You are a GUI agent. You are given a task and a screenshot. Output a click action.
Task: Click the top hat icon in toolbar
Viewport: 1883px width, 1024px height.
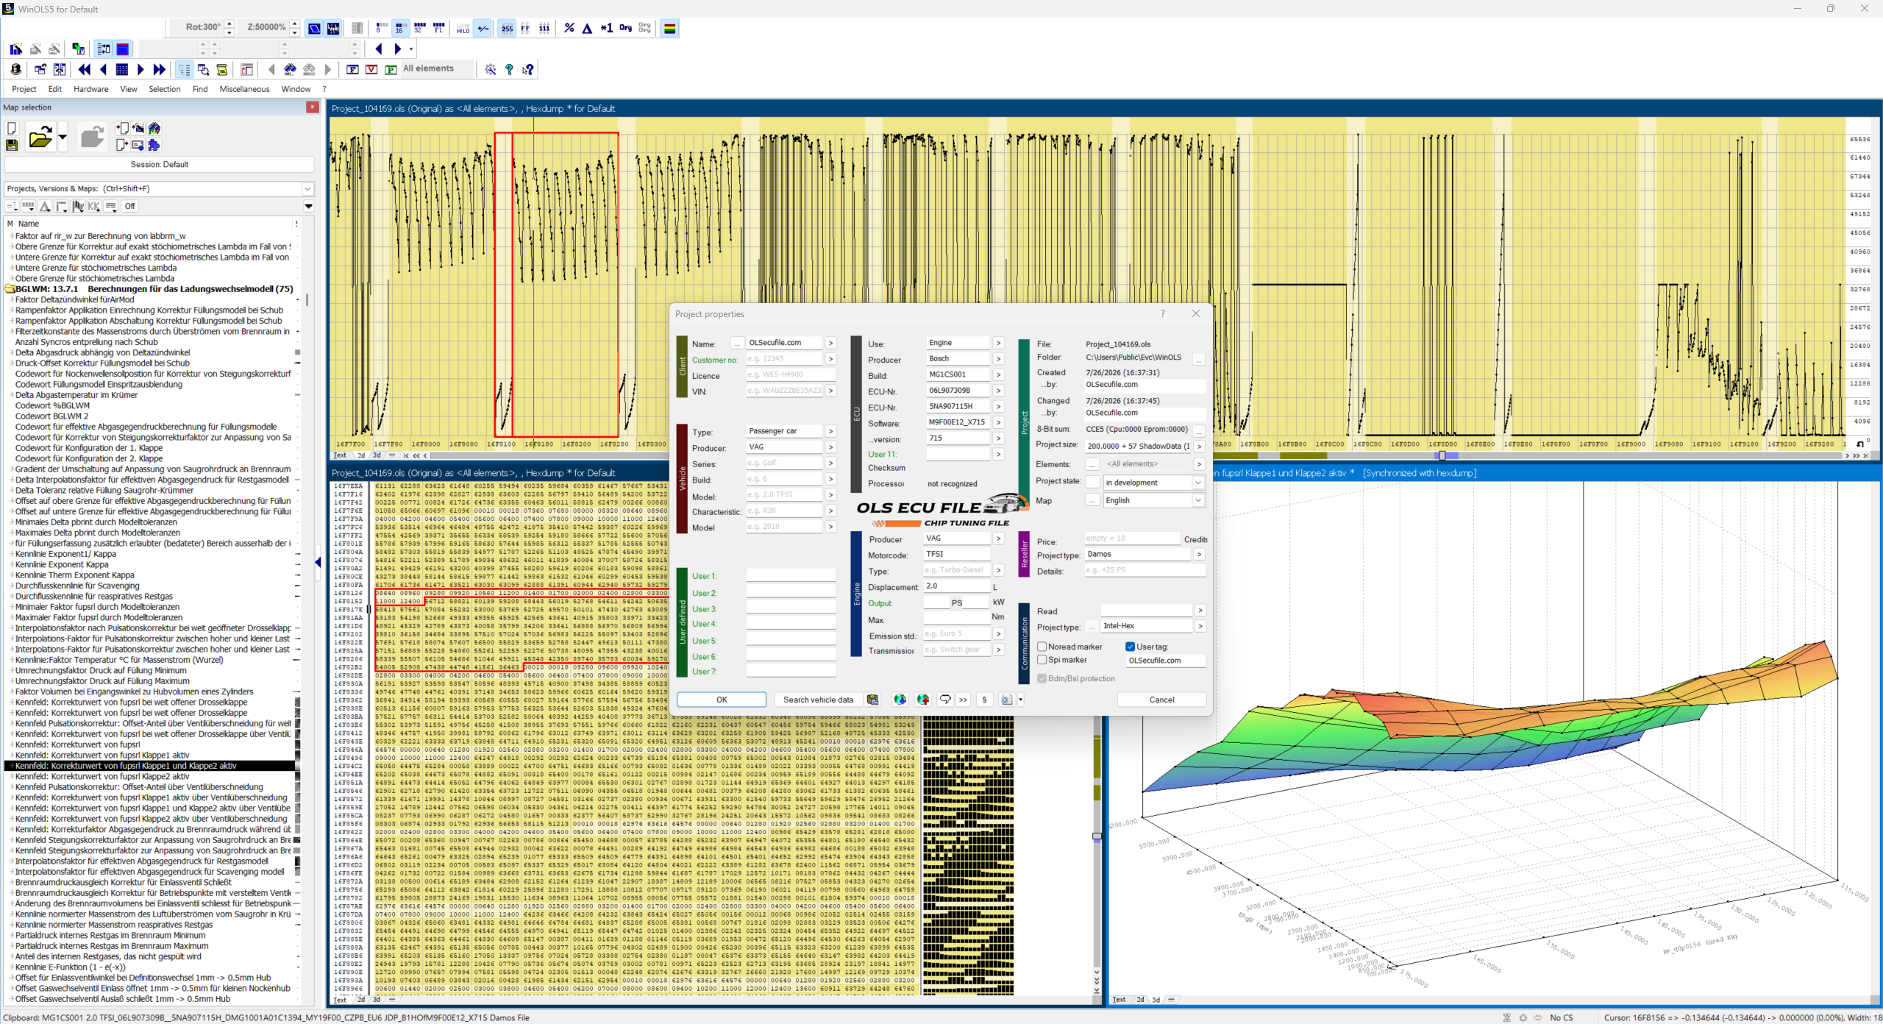tap(16, 69)
